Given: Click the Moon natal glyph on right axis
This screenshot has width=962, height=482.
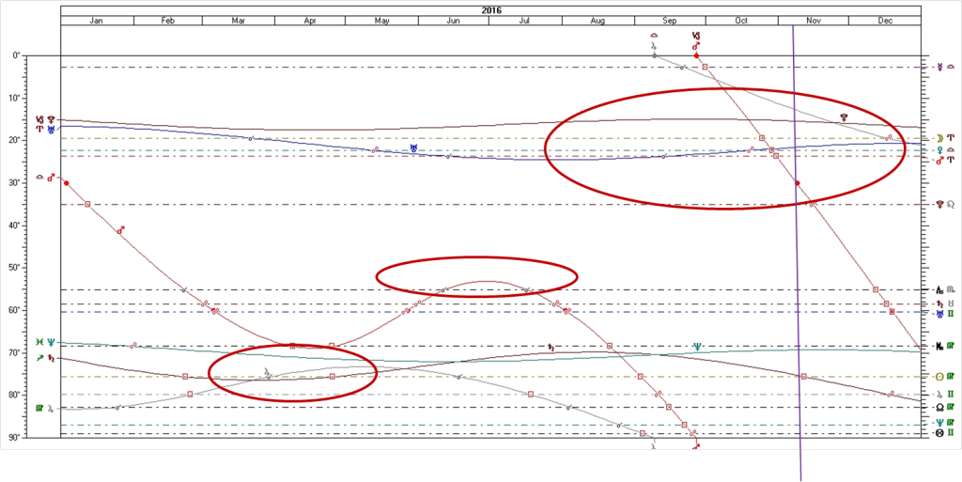Looking at the screenshot, I should (937, 137).
